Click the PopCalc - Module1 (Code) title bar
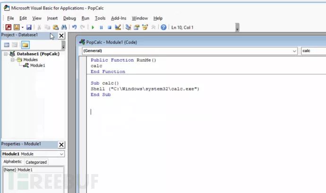Image resolution: width=326 pixels, height=193 pixels. point(202,42)
